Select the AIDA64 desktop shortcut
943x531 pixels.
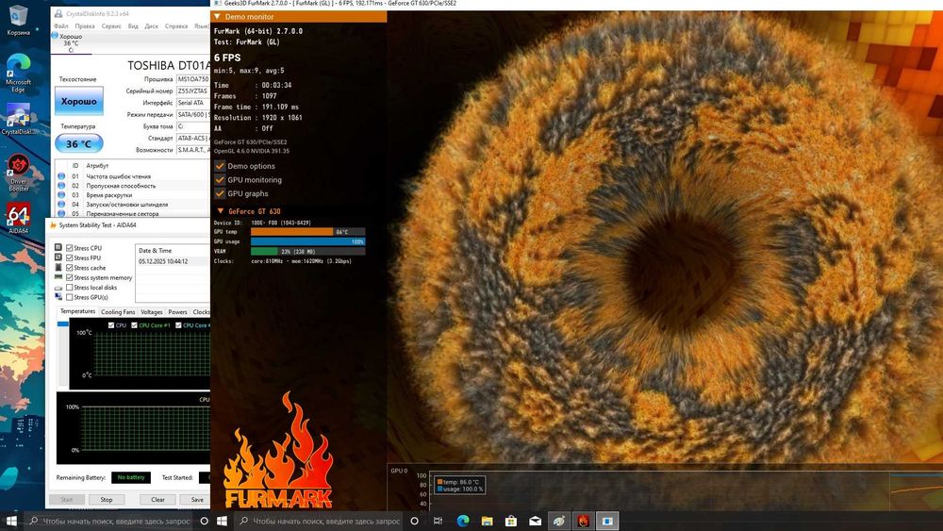(18, 218)
